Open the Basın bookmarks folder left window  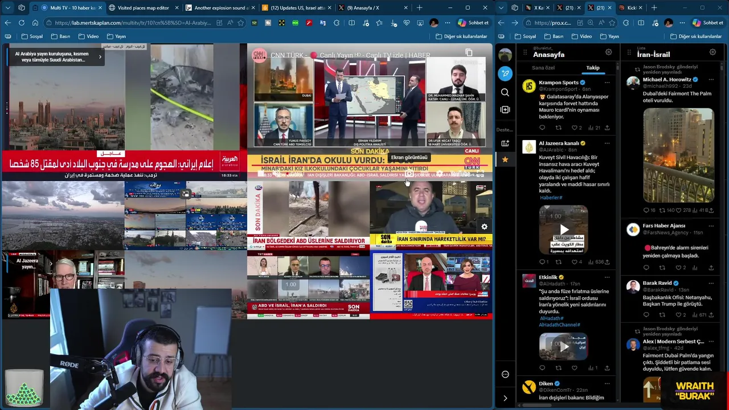pos(60,36)
